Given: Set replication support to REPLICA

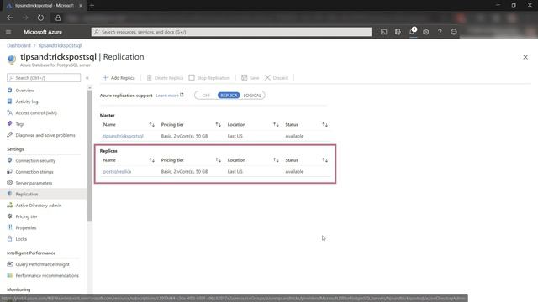Looking at the screenshot, I should (229, 96).
